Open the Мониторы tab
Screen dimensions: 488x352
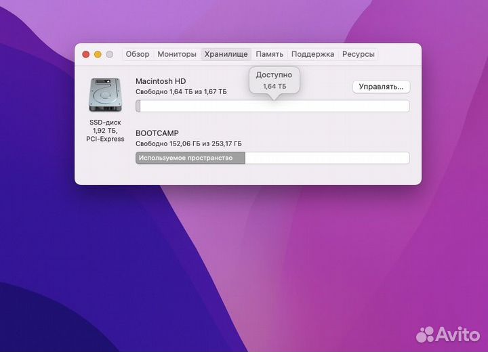click(177, 54)
